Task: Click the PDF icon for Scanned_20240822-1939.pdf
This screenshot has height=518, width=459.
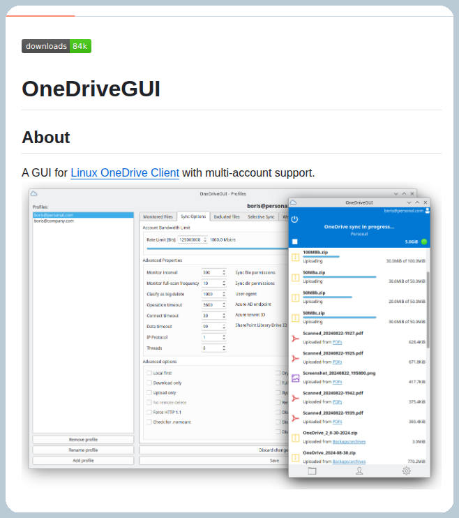Action: point(296,418)
